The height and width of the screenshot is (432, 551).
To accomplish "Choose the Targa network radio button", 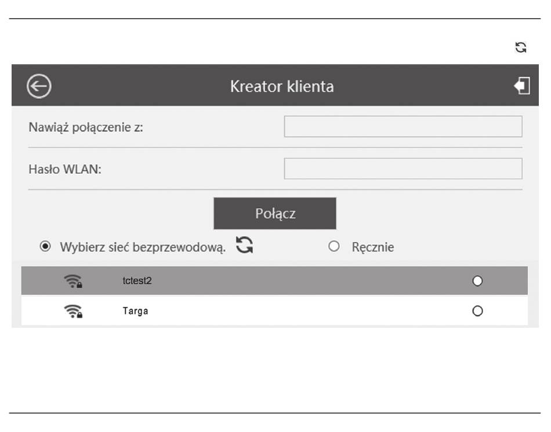I will [x=477, y=311].
